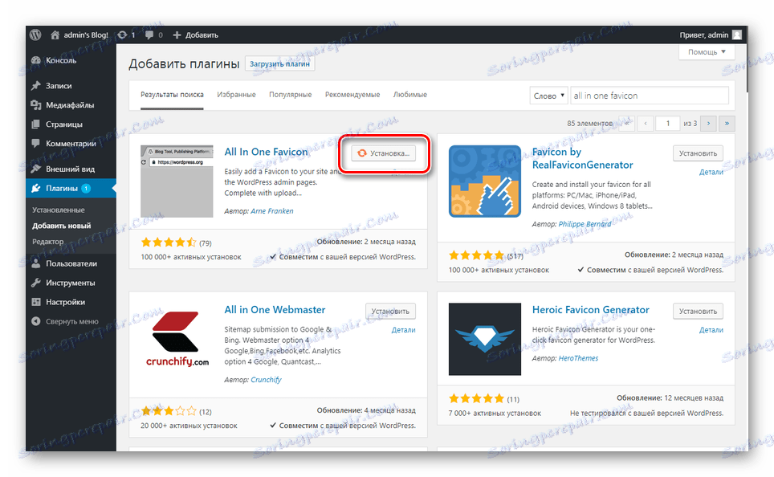The height and width of the screenshot is (477, 774).
Task: Open author link HeroThemes
Action: pos(578,358)
